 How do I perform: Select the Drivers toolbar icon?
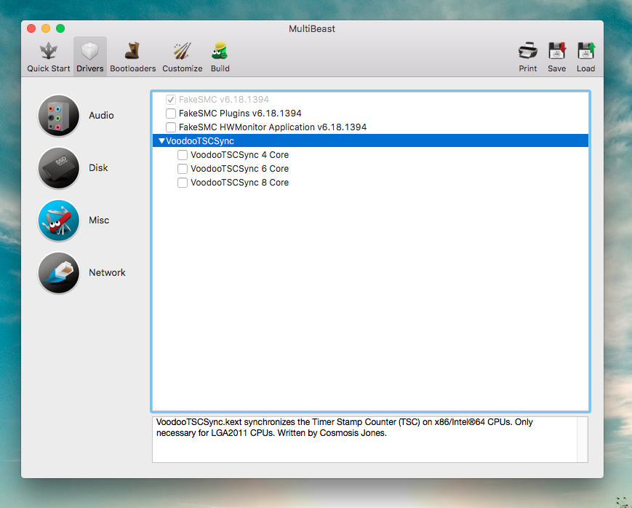point(90,51)
